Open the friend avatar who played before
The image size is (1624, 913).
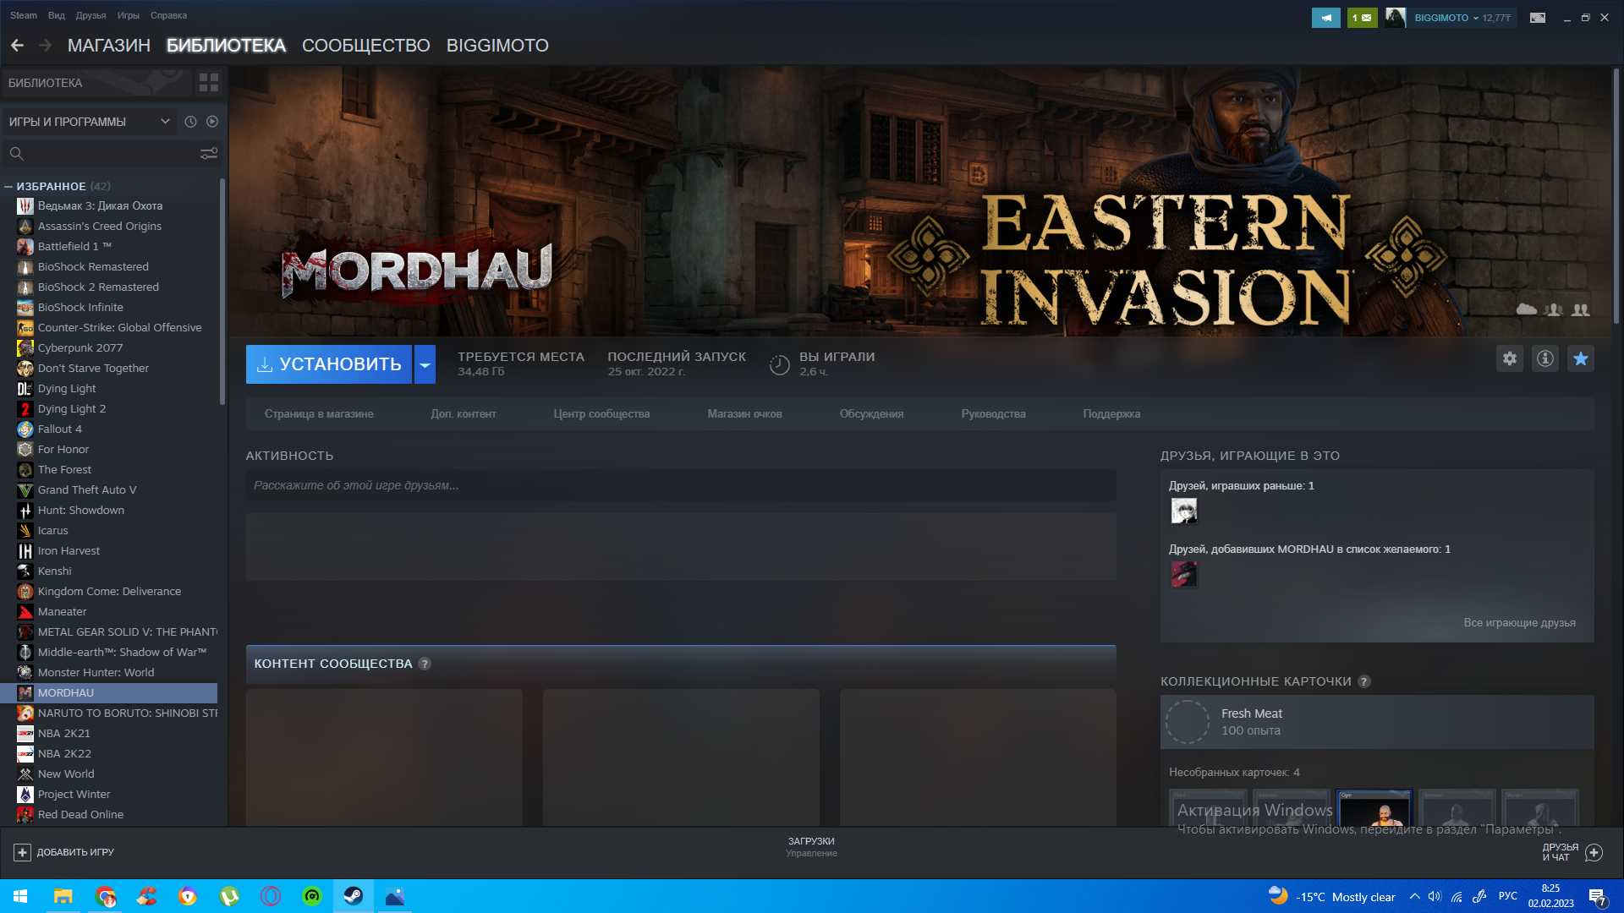pyautogui.click(x=1183, y=511)
